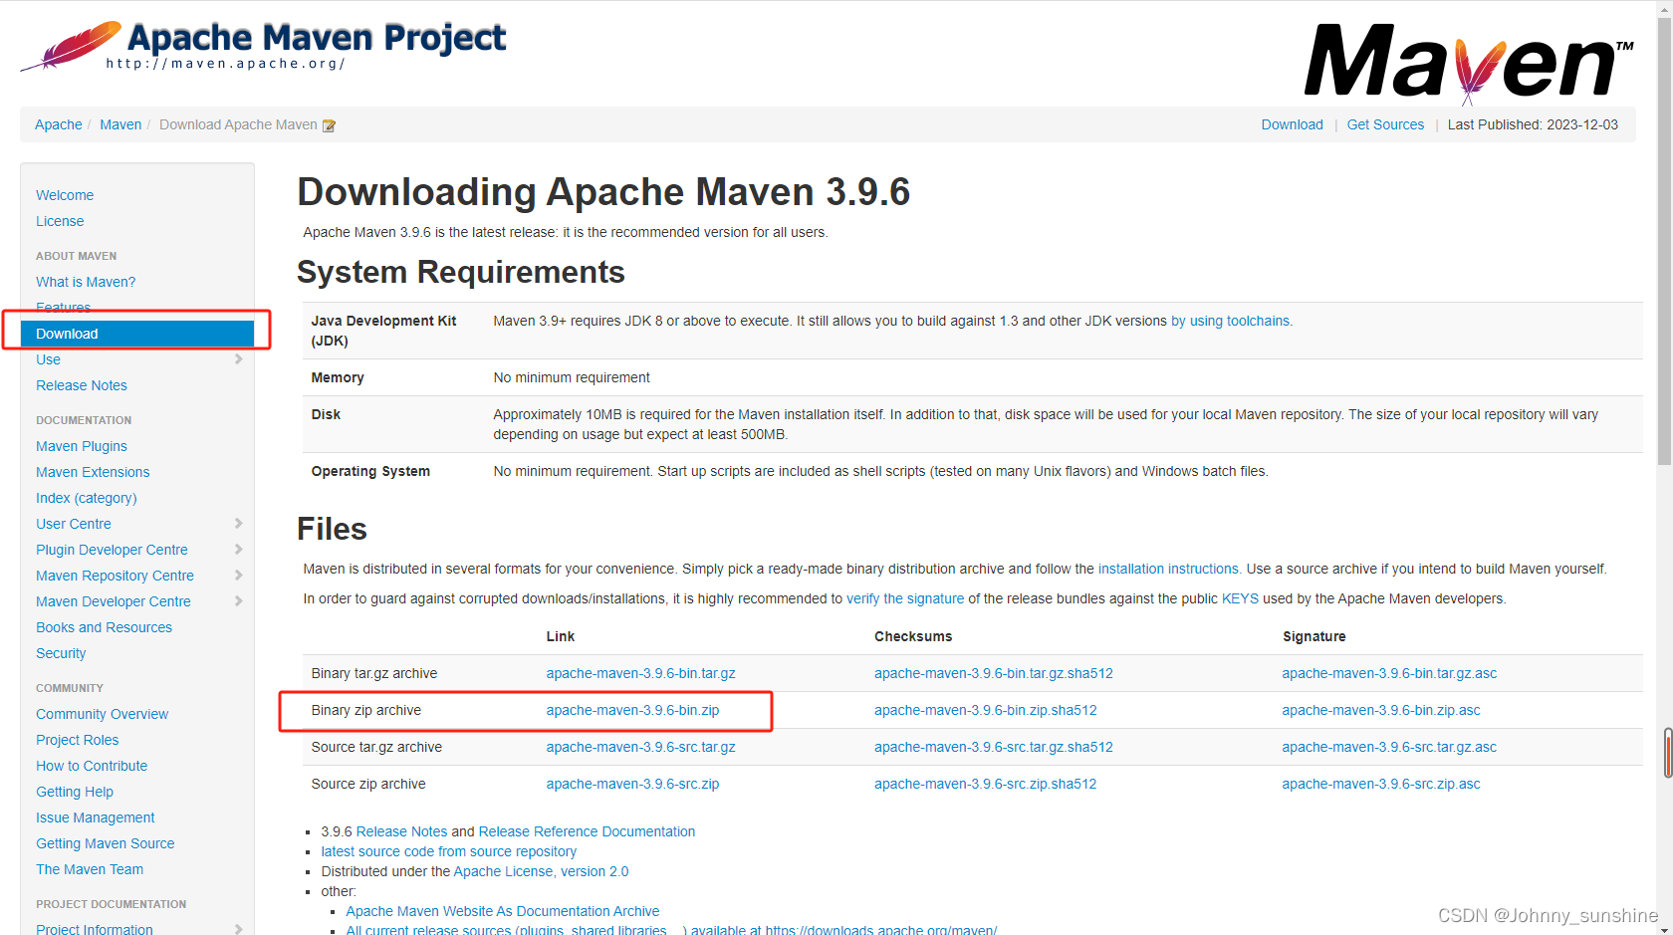Open Community Overview in the sidebar

tap(102, 714)
